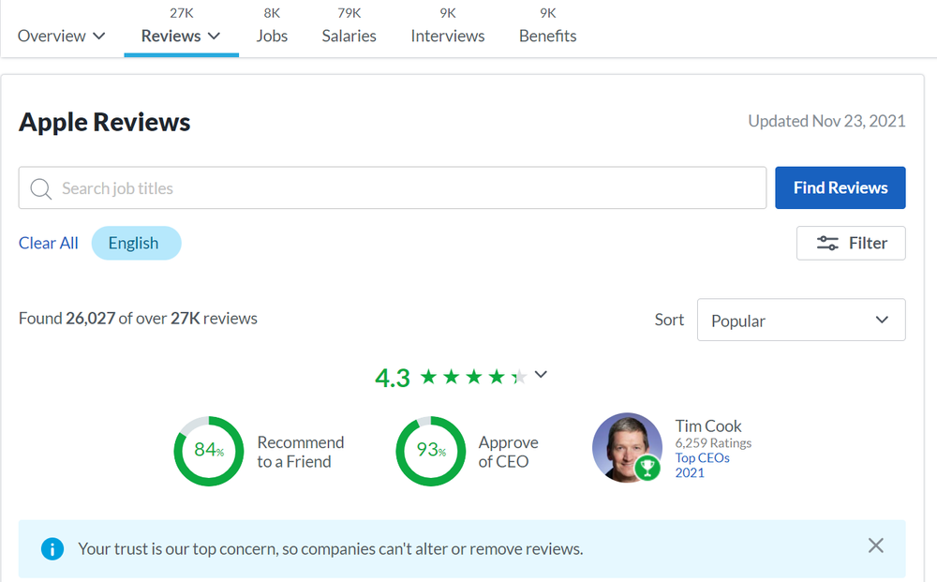Screen dimensions: 937x582
Task: Click the Clear All link
Action: [49, 243]
